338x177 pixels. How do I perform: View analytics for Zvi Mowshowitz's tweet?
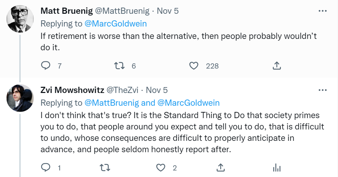[x=277, y=168]
